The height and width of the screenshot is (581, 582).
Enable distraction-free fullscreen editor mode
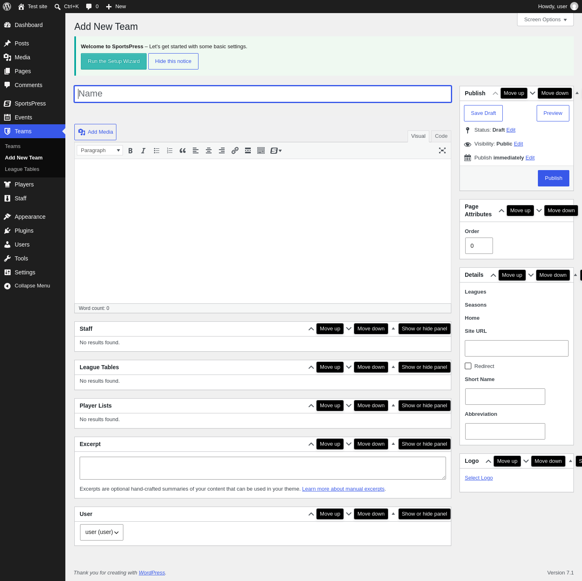(442, 150)
